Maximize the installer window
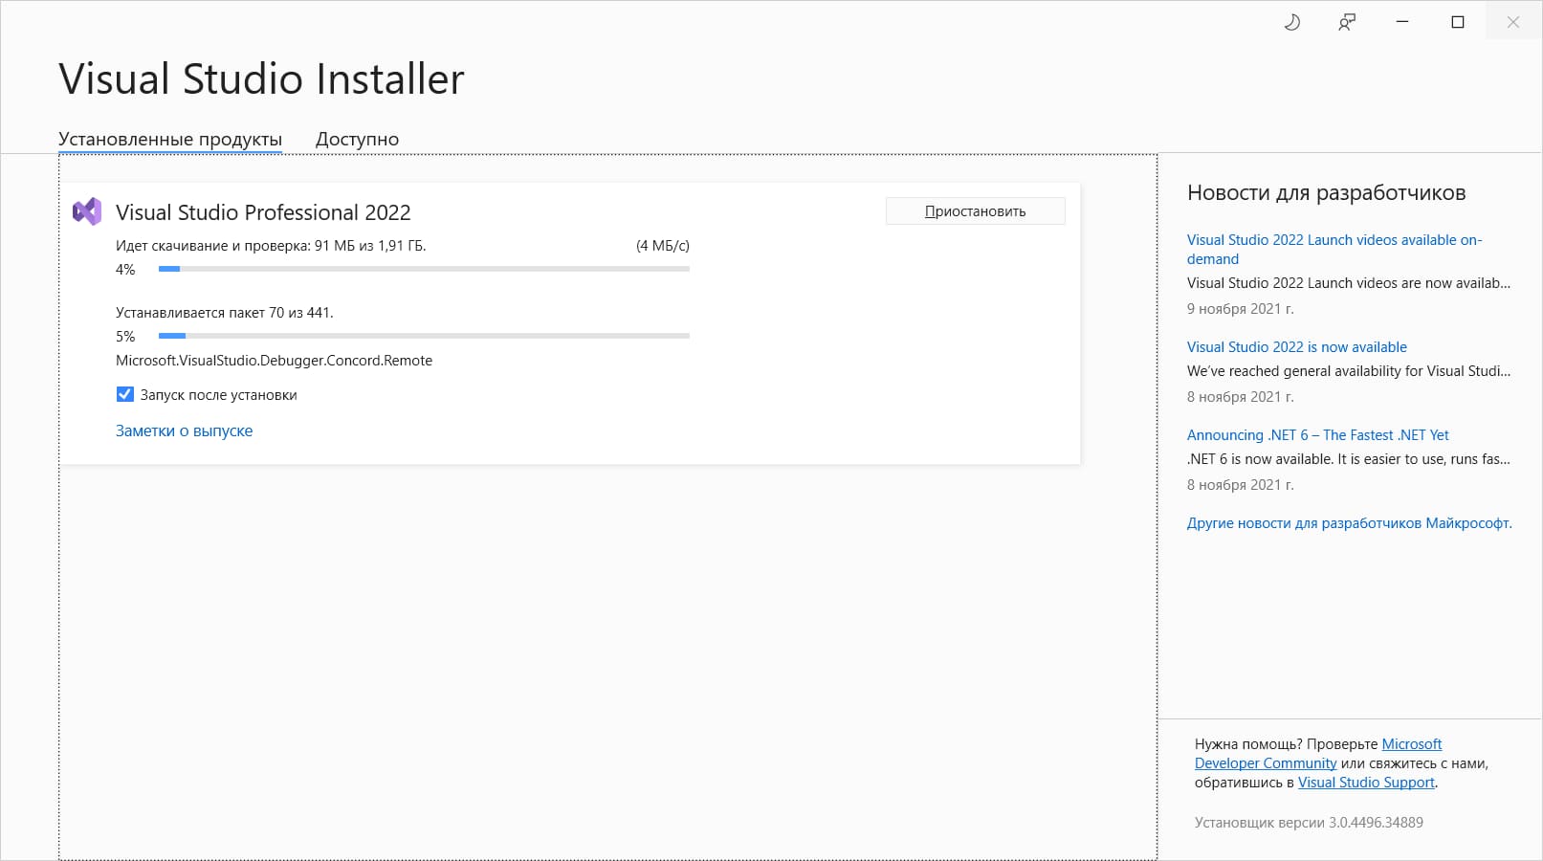 pyautogui.click(x=1458, y=22)
